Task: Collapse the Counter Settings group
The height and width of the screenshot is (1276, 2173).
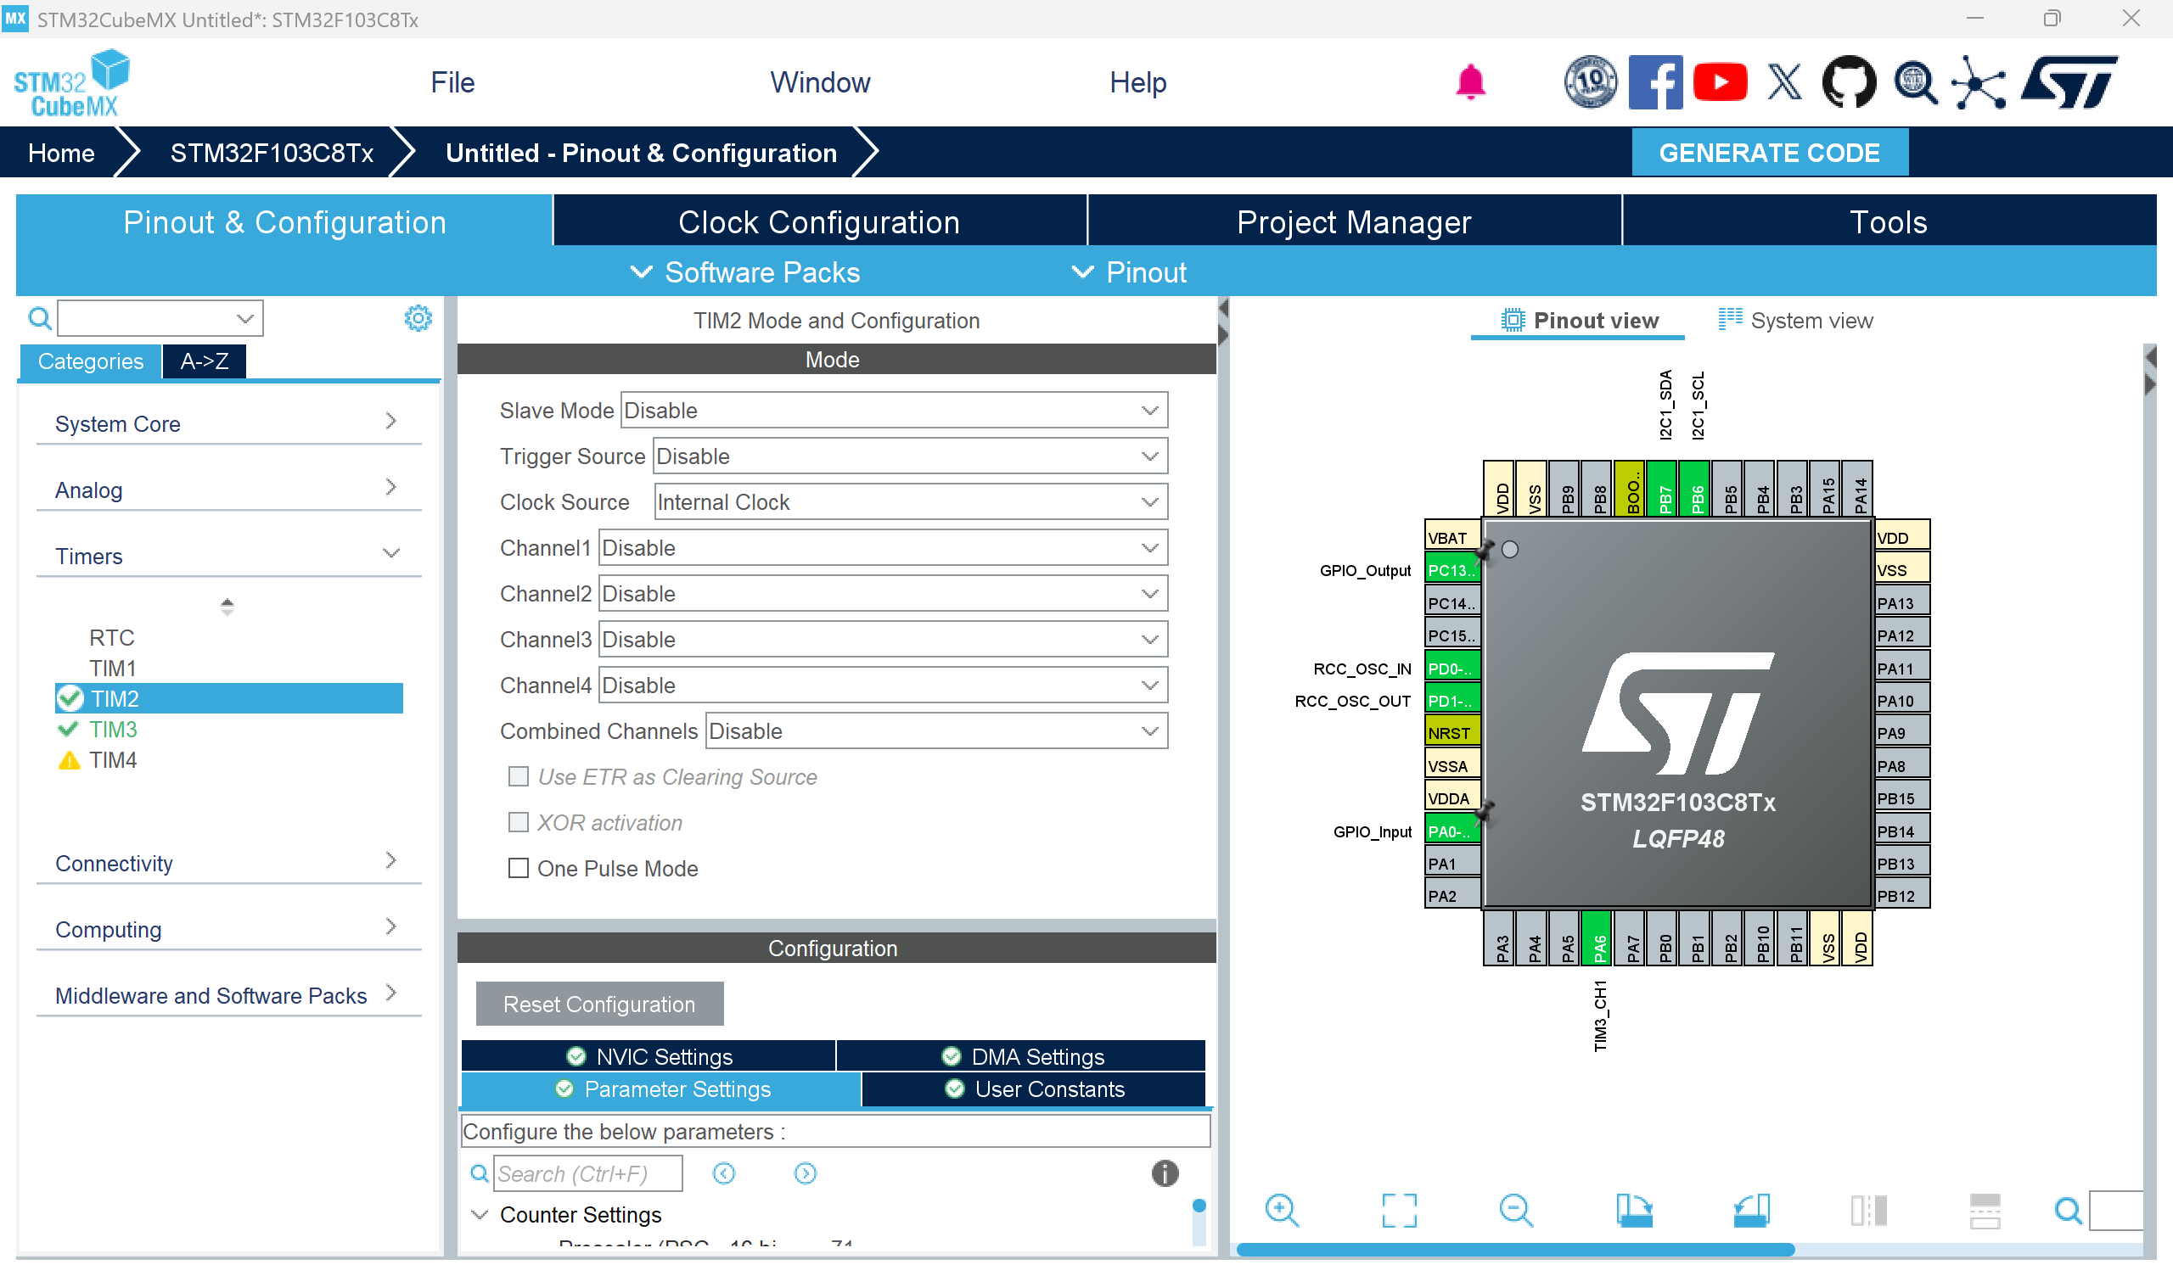Action: [x=479, y=1214]
